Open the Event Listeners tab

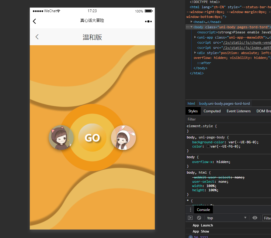tap(238, 111)
